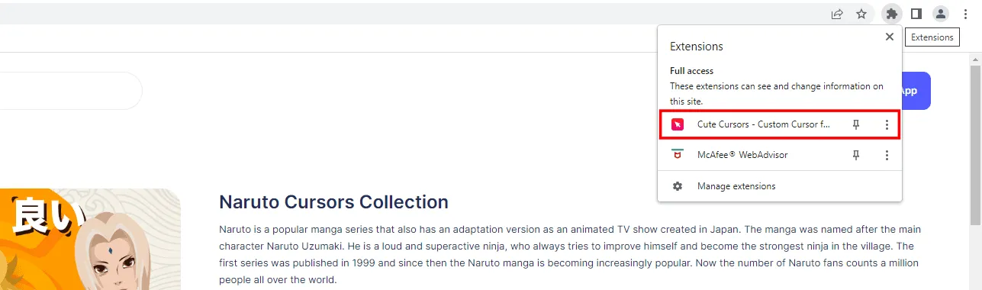This screenshot has width=982, height=290.
Task: Click the share page icon
Action: (x=837, y=14)
